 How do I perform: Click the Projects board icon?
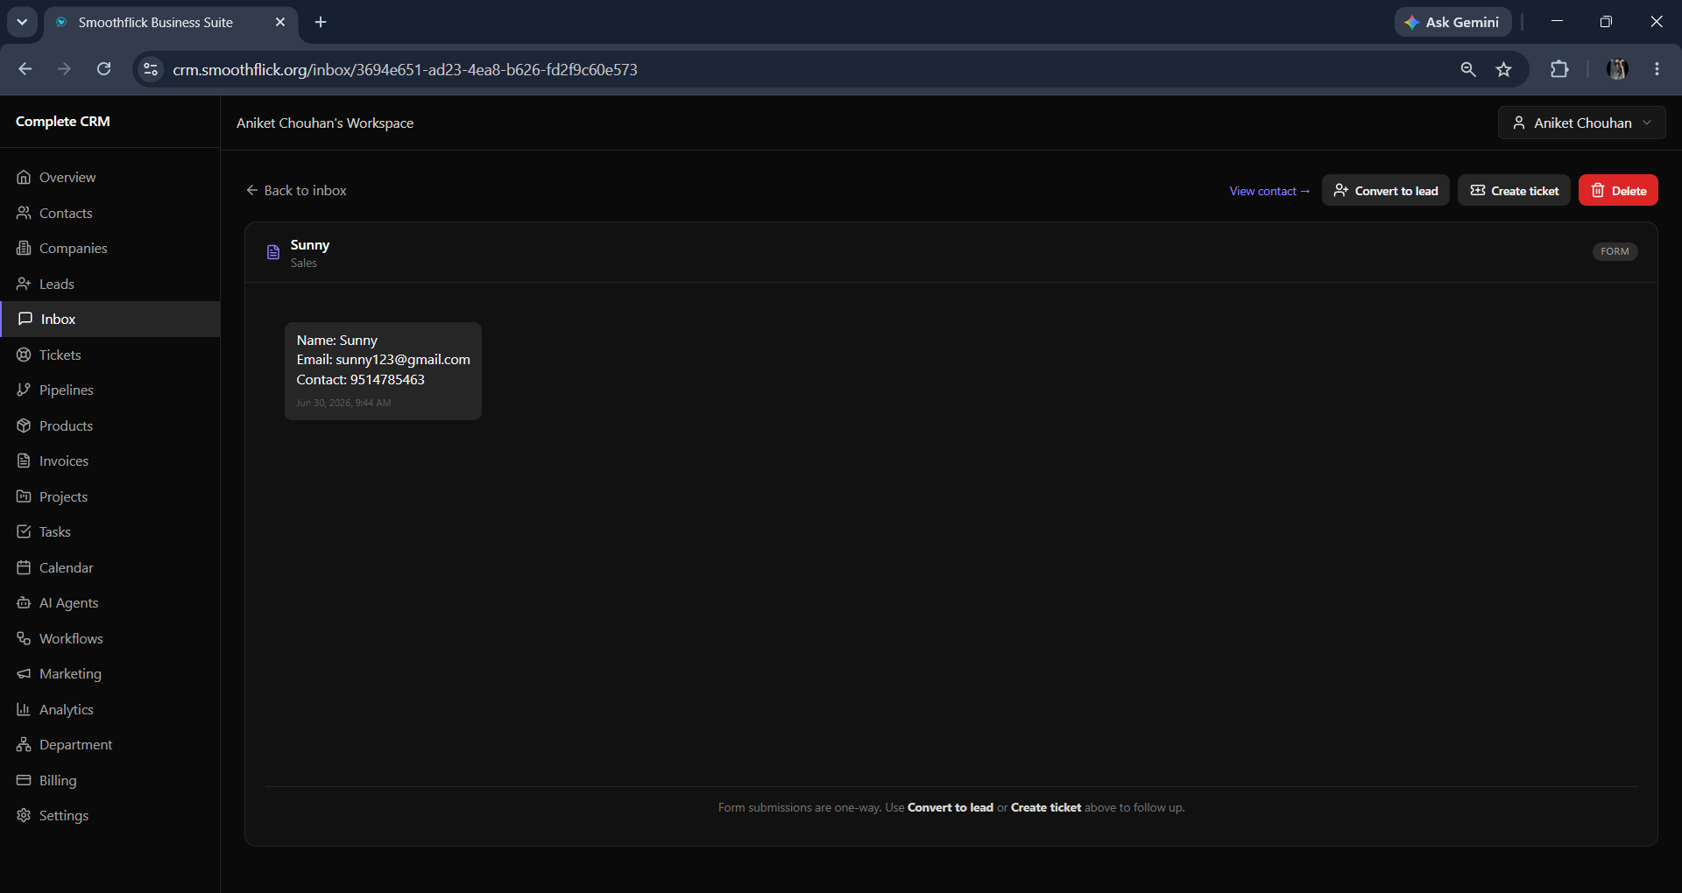pos(24,496)
